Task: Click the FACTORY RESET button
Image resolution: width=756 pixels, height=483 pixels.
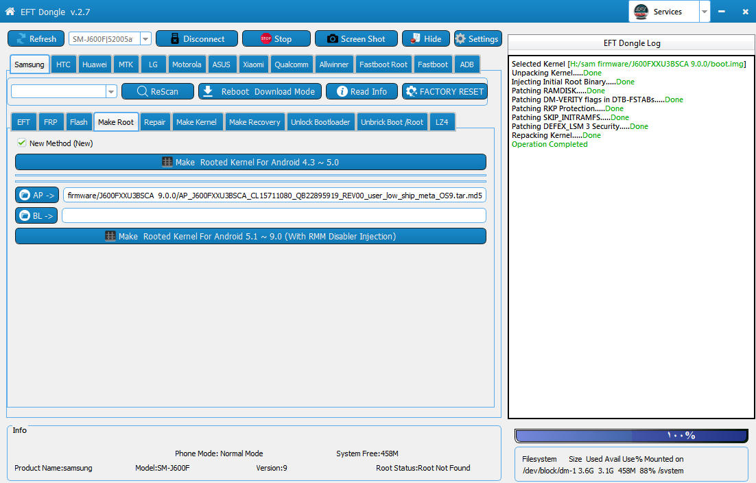Action: pyautogui.click(x=445, y=91)
